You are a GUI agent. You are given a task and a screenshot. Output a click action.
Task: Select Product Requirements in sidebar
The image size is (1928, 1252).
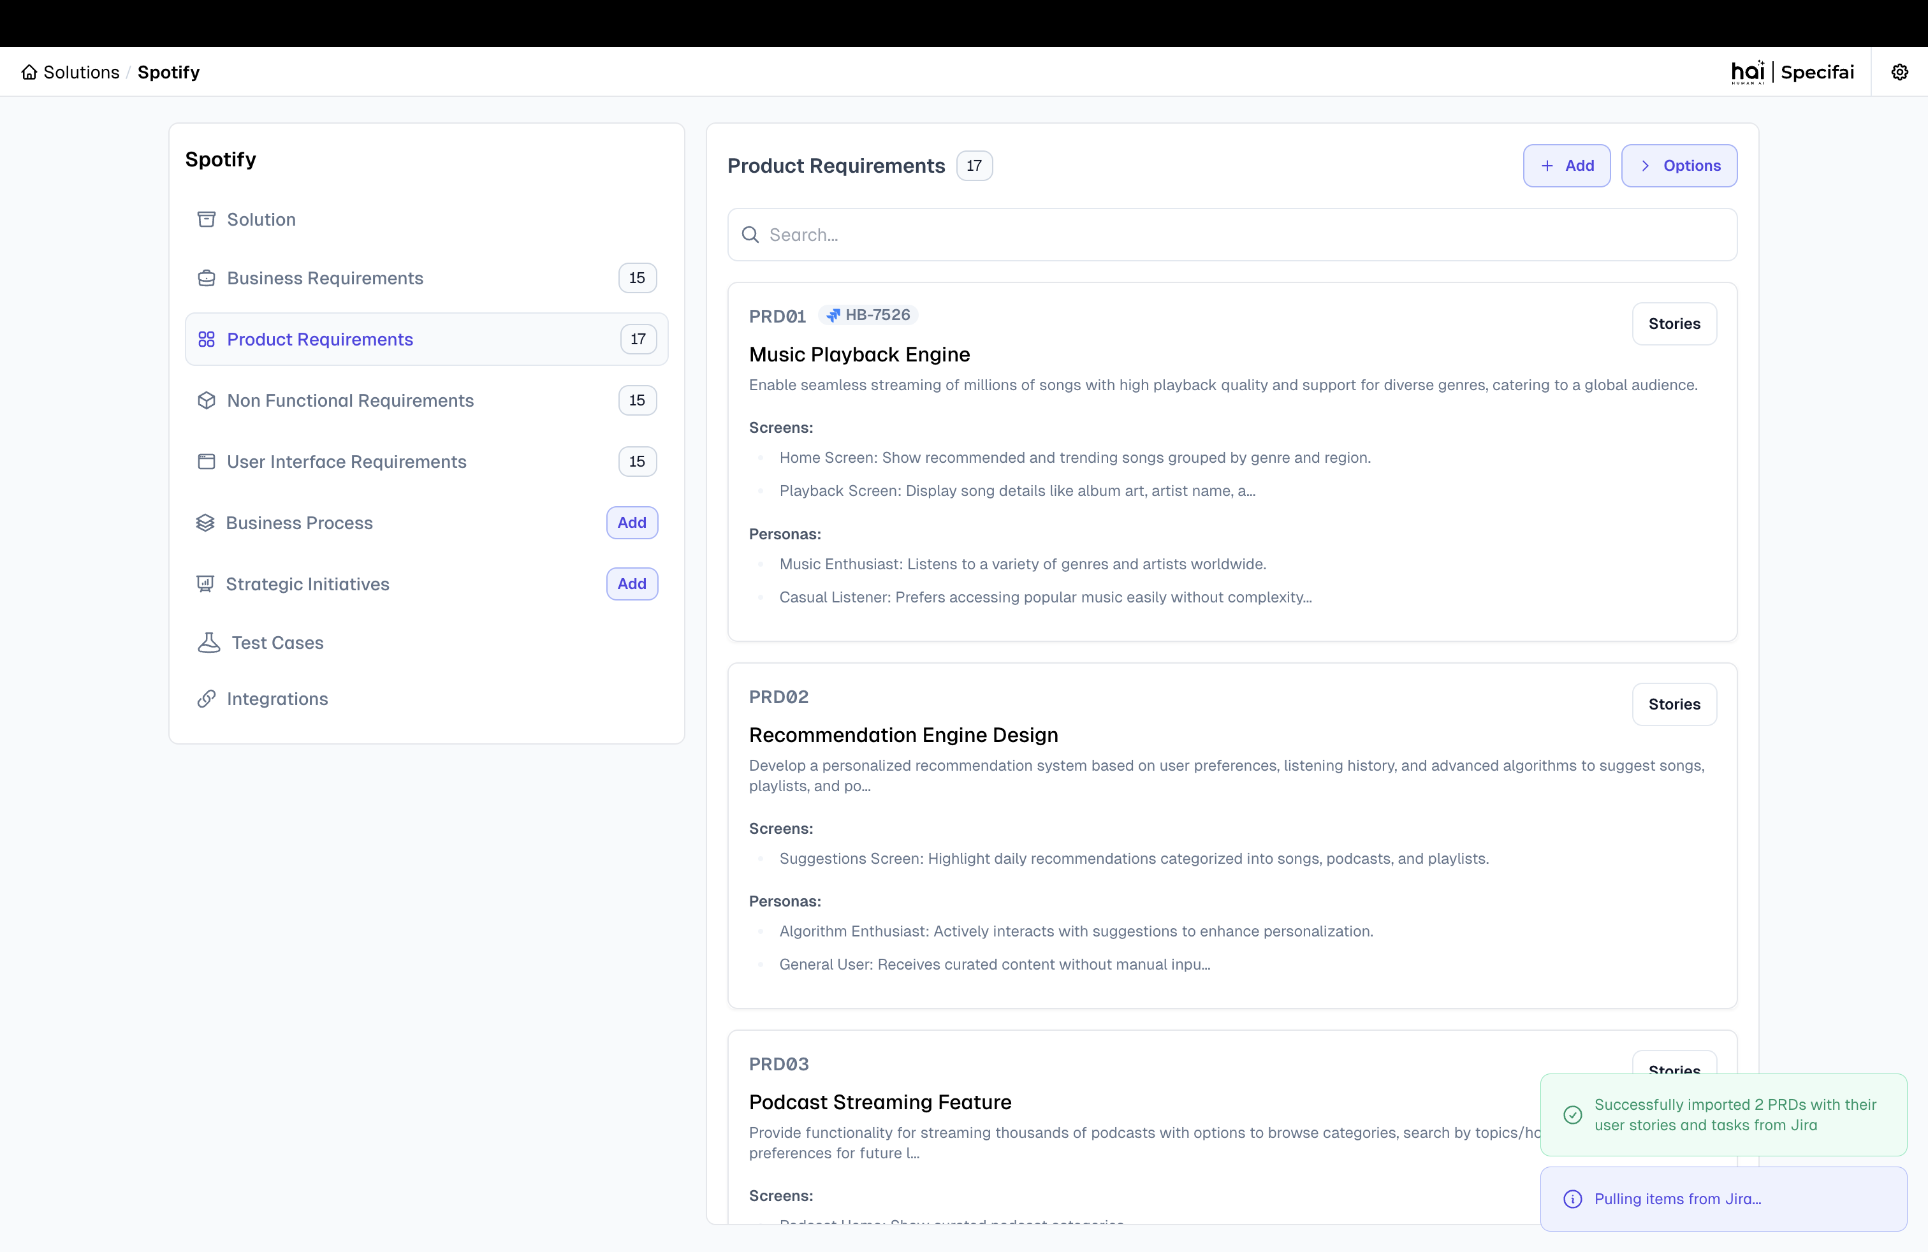pyautogui.click(x=427, y=339)
